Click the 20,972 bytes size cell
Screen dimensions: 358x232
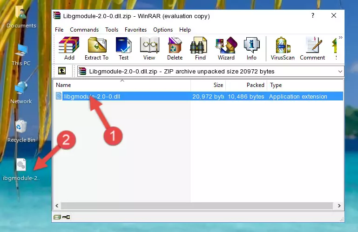coord(208,97)
